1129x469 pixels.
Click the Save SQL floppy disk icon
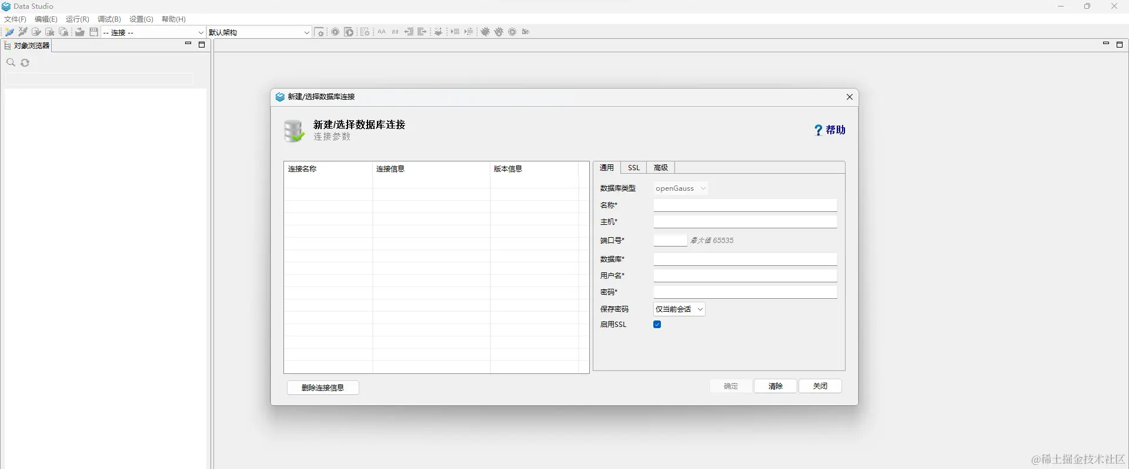click(x=93, y=32)
